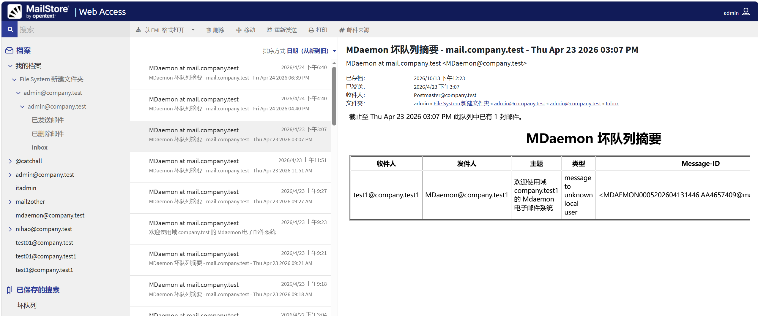Image resolution: width=758 pixels, height=316 pixels.
Task: Click the archive envelope icon beside 档案
Action: click(10, 50)
